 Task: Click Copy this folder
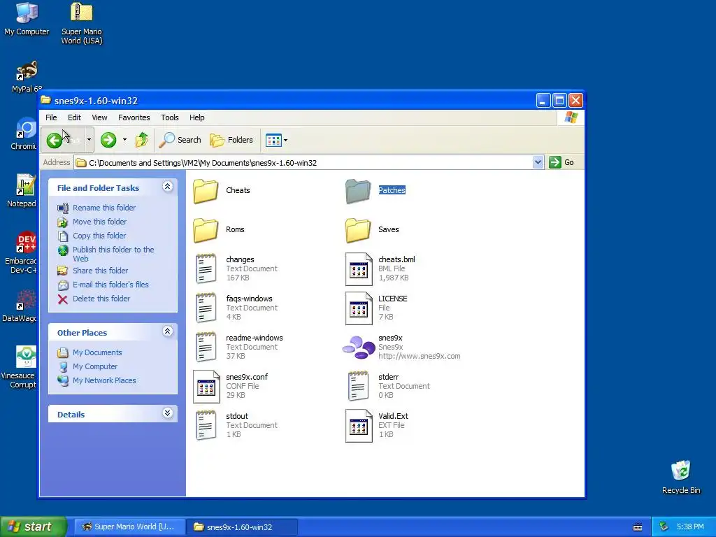tap(99, 236)
